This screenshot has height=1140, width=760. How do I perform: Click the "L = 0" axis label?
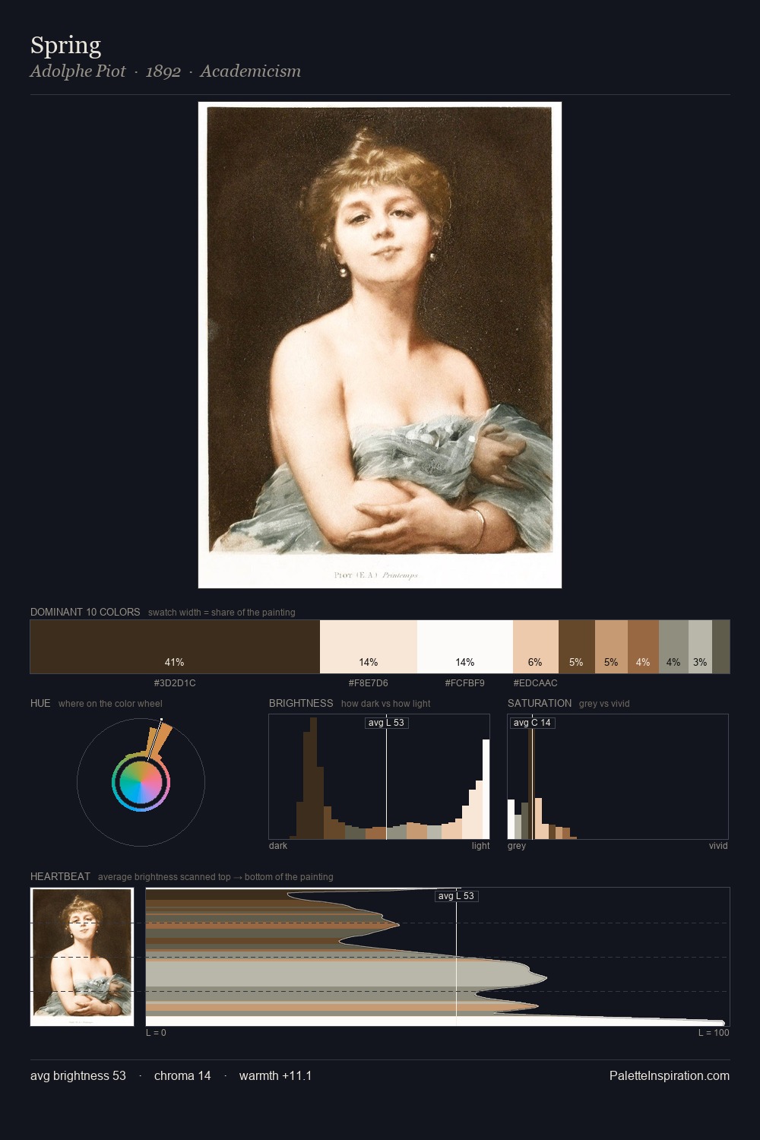tap(156, 1033)
